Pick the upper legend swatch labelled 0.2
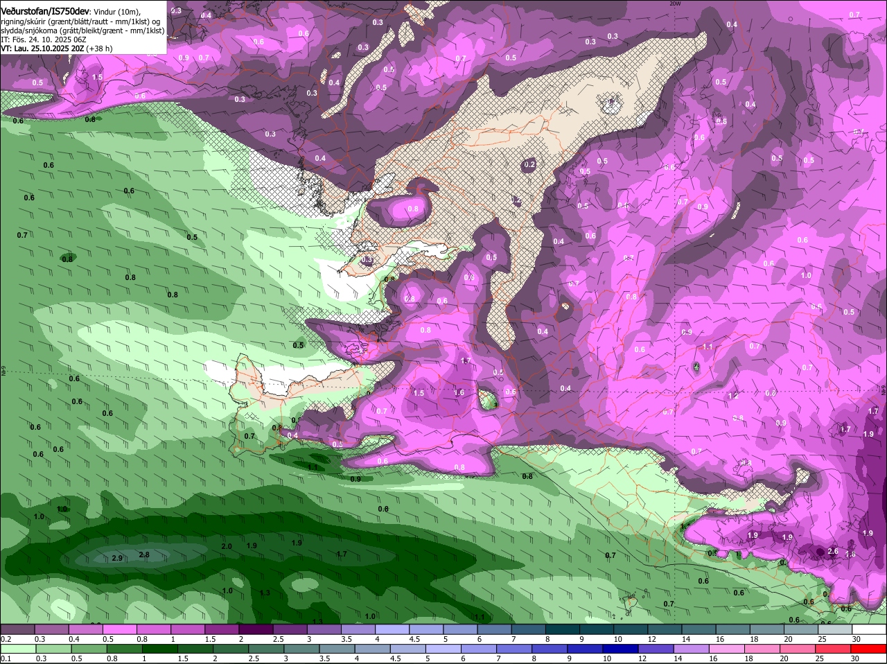Image resolution: width=887 pixels, height=664 pixels. [x=17, y=629]
